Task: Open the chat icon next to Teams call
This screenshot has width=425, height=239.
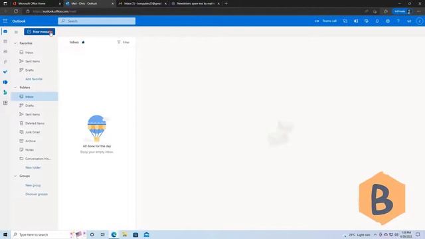Action: click(345, 21)
